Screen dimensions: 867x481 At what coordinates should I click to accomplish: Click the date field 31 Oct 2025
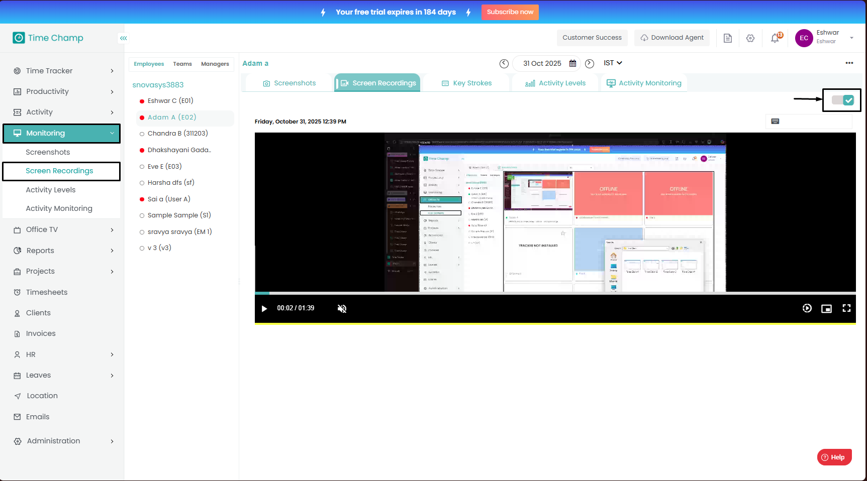pos(542,63)
